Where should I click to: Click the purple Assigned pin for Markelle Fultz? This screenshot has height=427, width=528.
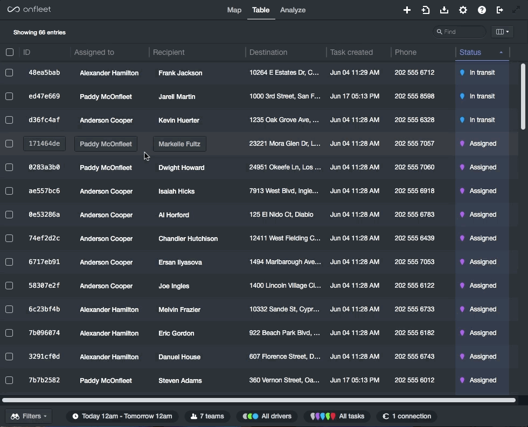[x=462, y=144]
